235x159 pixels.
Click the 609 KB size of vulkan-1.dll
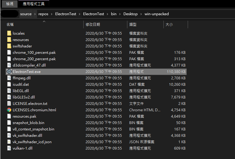point(180,148)
